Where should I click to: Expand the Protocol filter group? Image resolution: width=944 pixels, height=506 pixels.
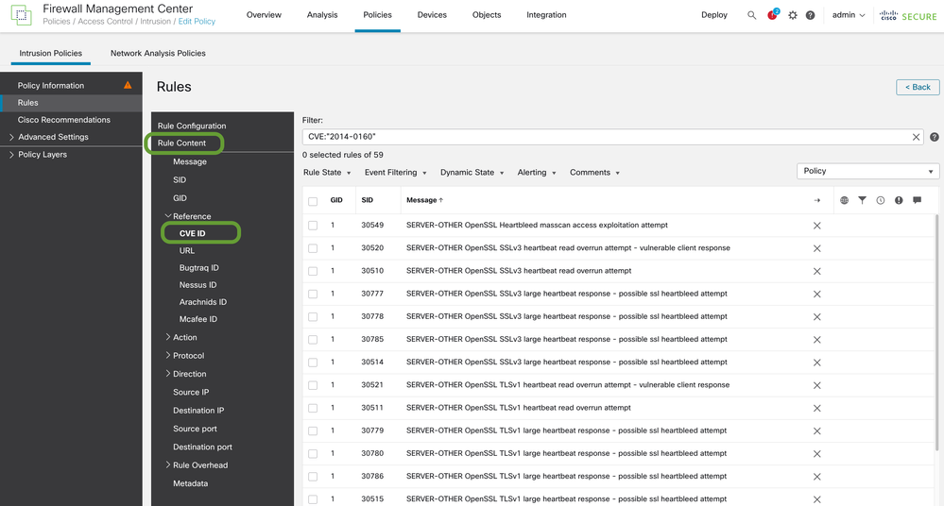168,356
